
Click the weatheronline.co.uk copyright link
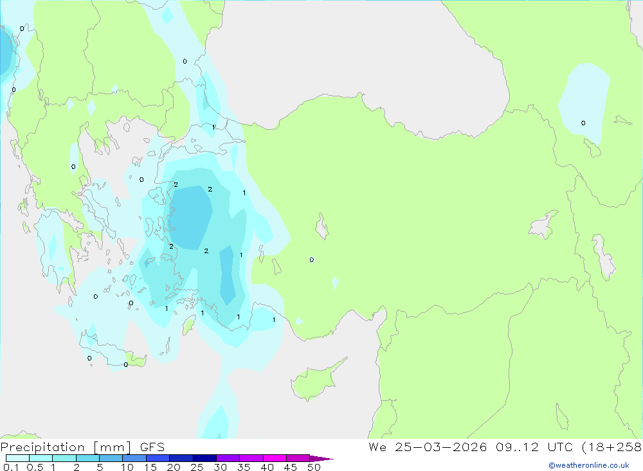pos(589,465)
